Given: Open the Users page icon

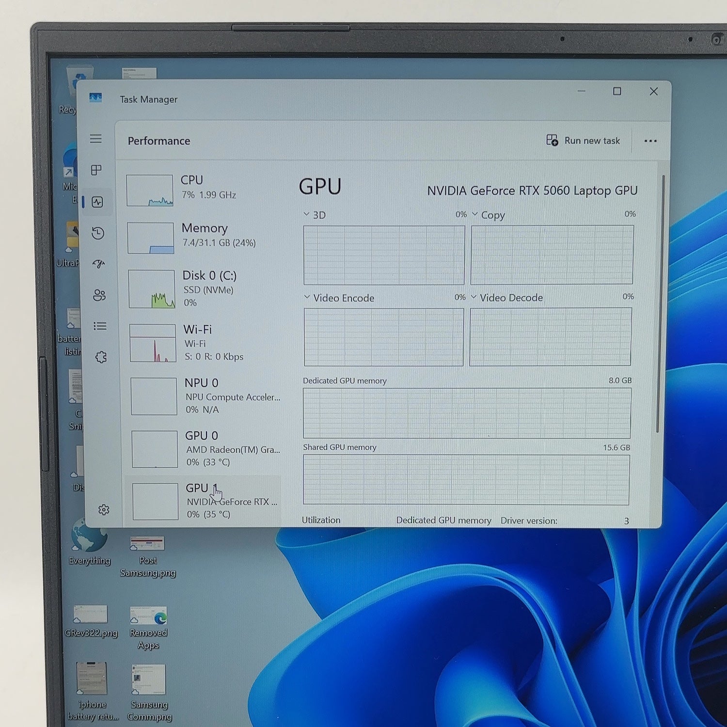Looking at the screenshot, I should click(x=99, y=295).
